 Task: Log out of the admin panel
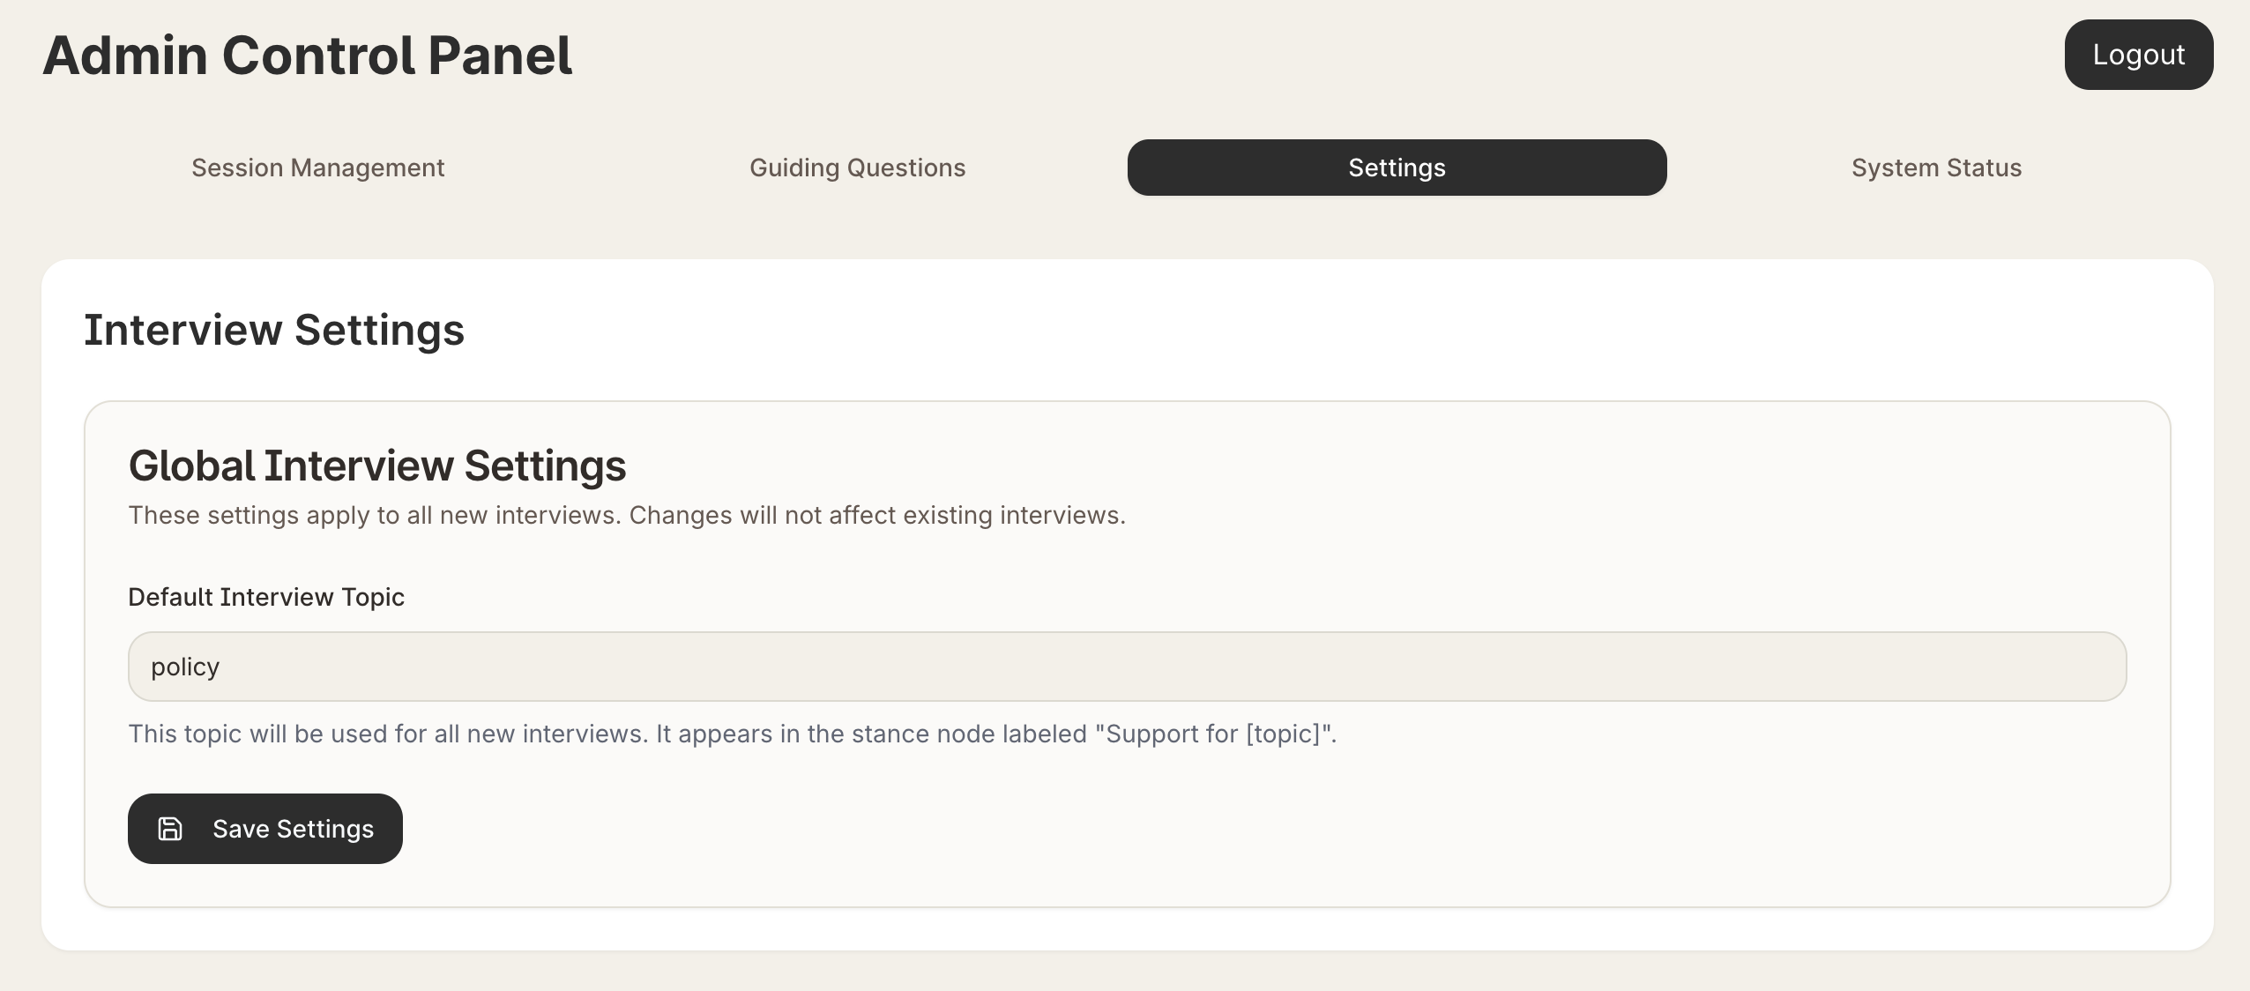click(2138, 55)
